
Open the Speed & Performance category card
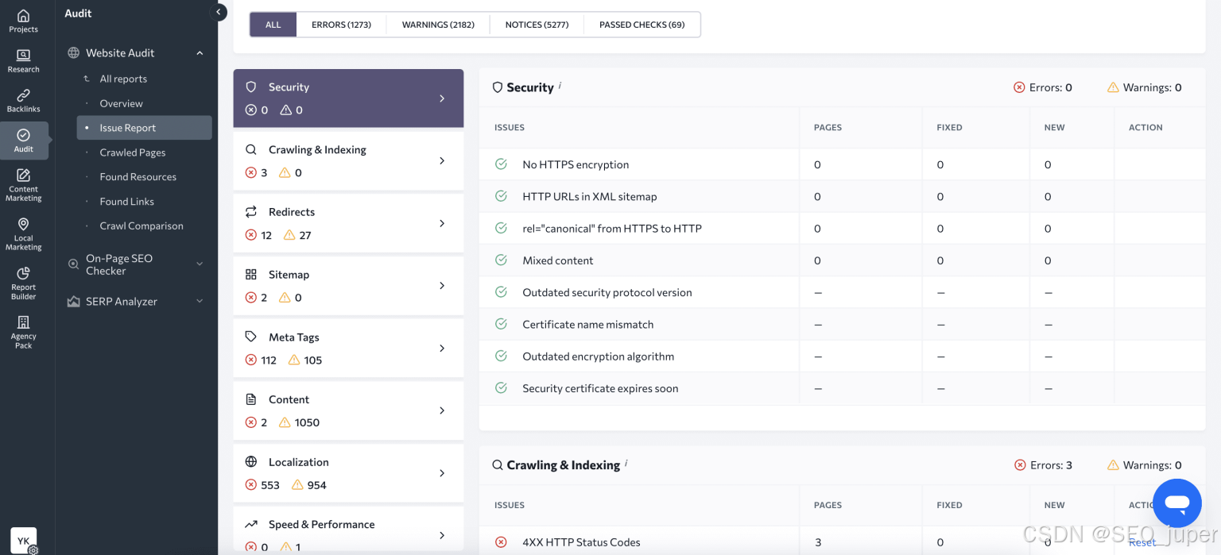pyautogui.click(x=348, y=530)
